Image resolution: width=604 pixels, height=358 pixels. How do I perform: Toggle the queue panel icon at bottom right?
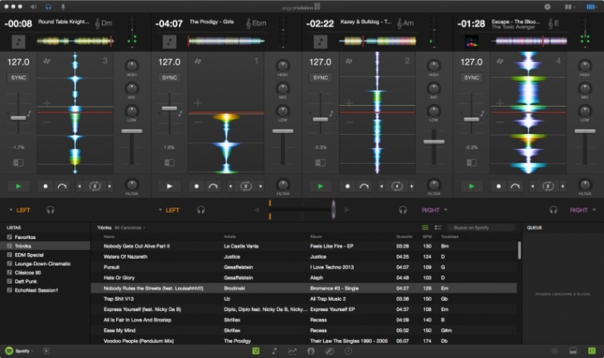592,351
